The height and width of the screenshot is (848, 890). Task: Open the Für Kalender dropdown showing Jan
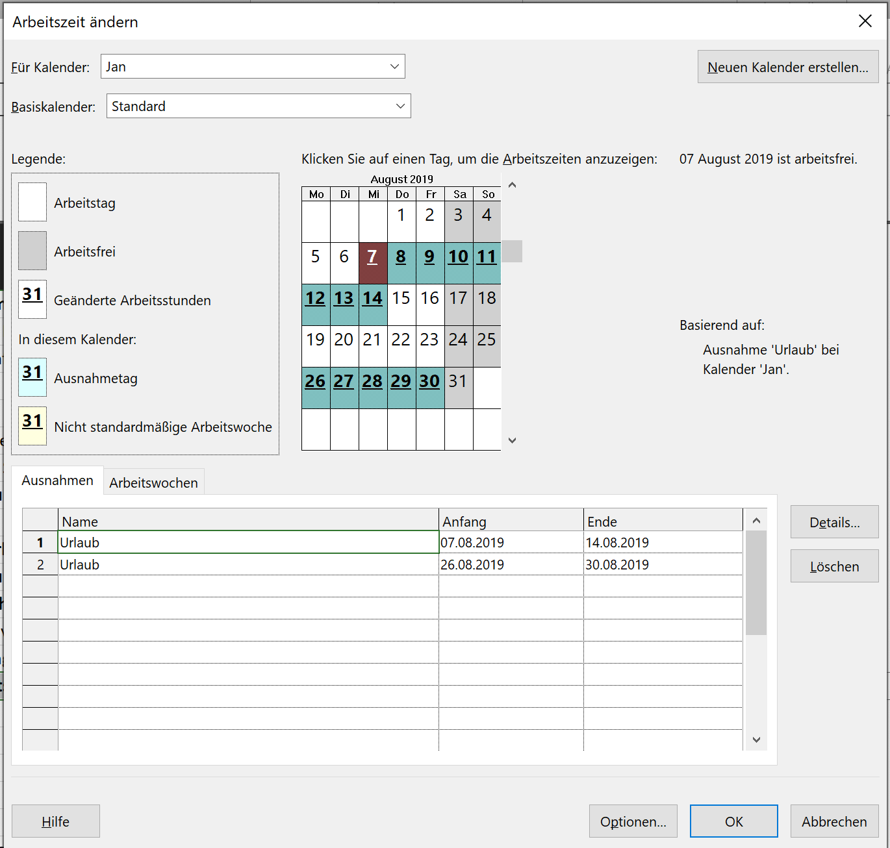(x=253, y=66)
